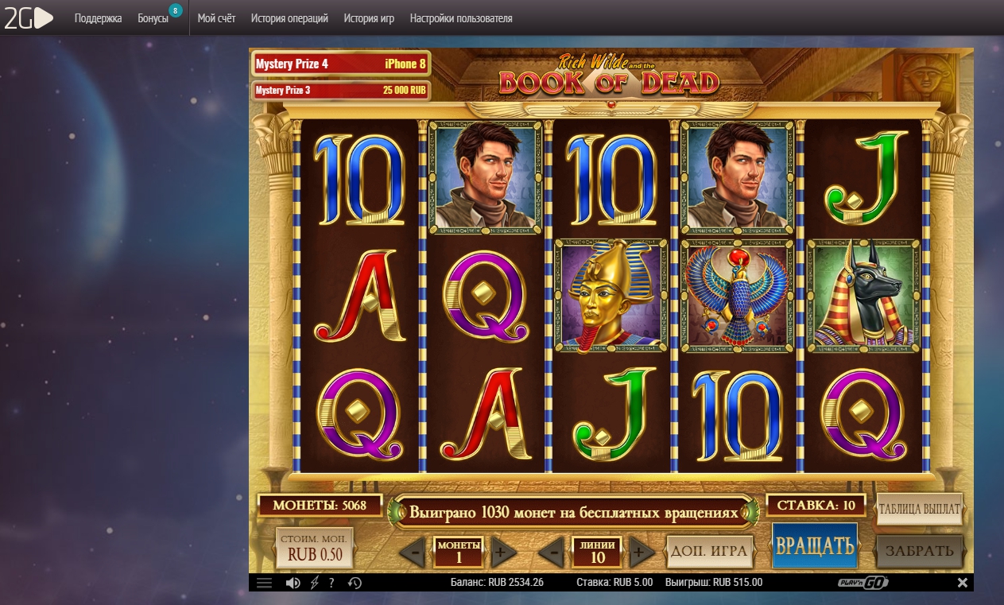The height and width of the screenshot is (605, 1004).
Task: Open game history clock icon
Action: coord(355,583)
